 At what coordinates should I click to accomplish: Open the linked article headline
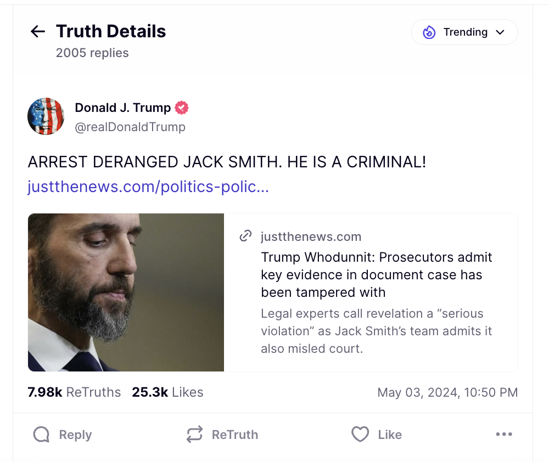(377, 274)
